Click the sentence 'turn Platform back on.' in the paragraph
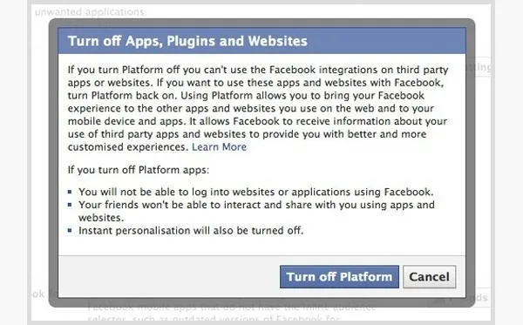The height and width of the screenshot is (325, 523). pyautogui.click(x=122, y=96)
